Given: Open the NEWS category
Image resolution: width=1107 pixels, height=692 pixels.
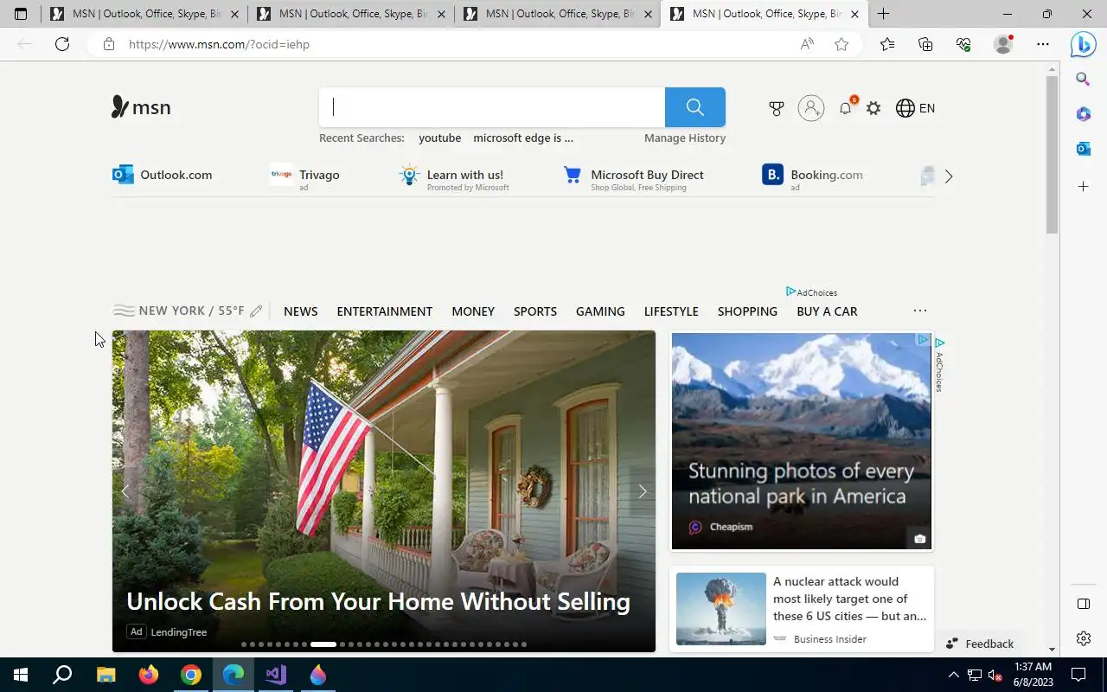Looking at the screenshot, I should [x=300, y=311].
